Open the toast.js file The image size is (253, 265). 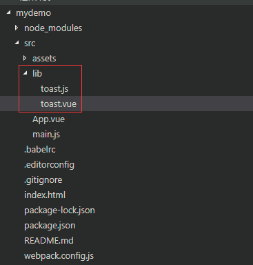(x=54, y=89)
